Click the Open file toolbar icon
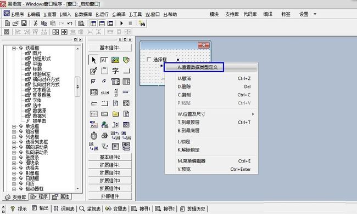 pos(15,23)
